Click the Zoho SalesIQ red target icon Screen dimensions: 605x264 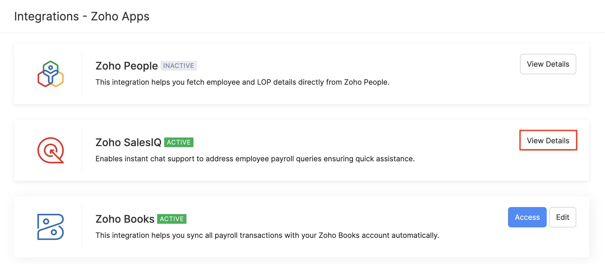(x=50, y=150)
